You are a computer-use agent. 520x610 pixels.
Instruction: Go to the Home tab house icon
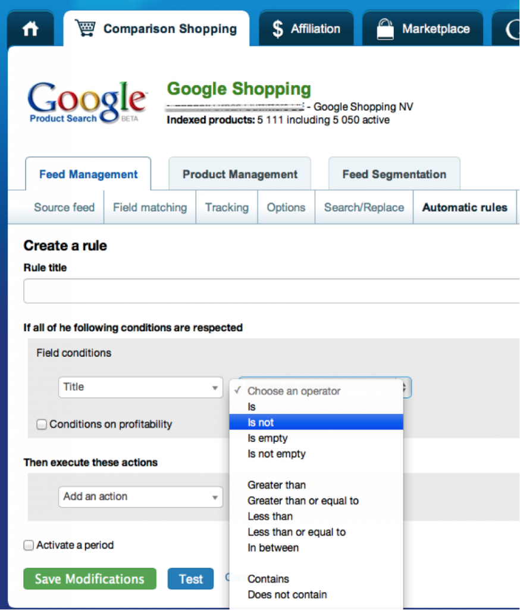tap(30, 29)
